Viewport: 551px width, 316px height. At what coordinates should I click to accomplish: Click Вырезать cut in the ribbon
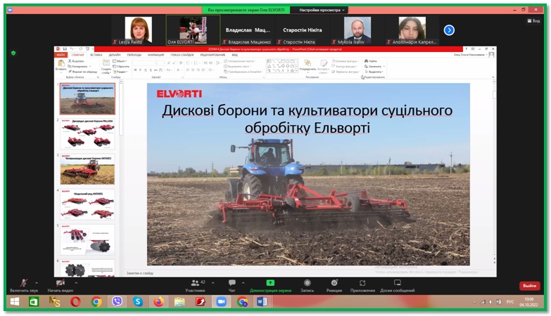tap(76, 61)
